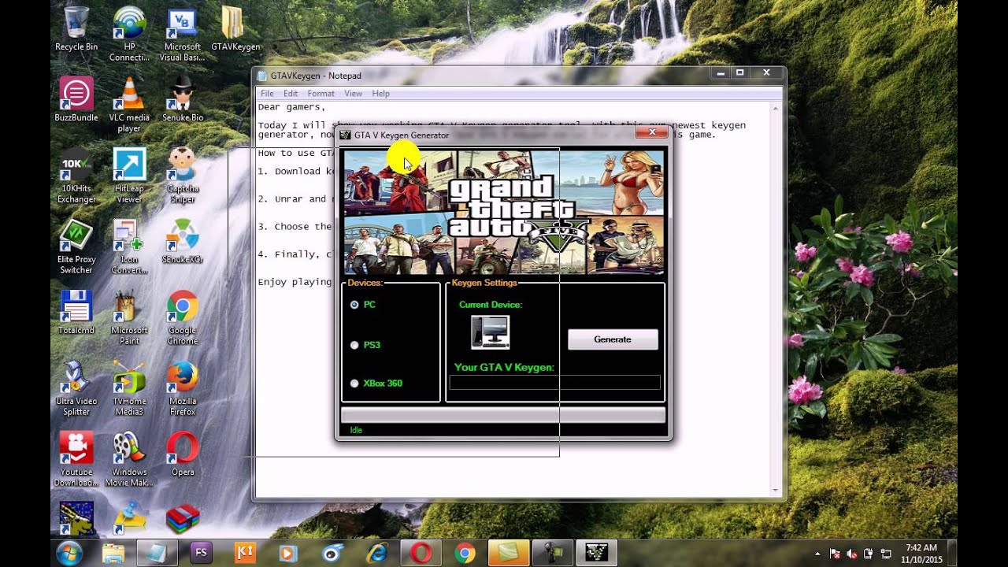Select the Mozilla Firefox desktop icon
1008x567 pixels.
tap(183, 388)
